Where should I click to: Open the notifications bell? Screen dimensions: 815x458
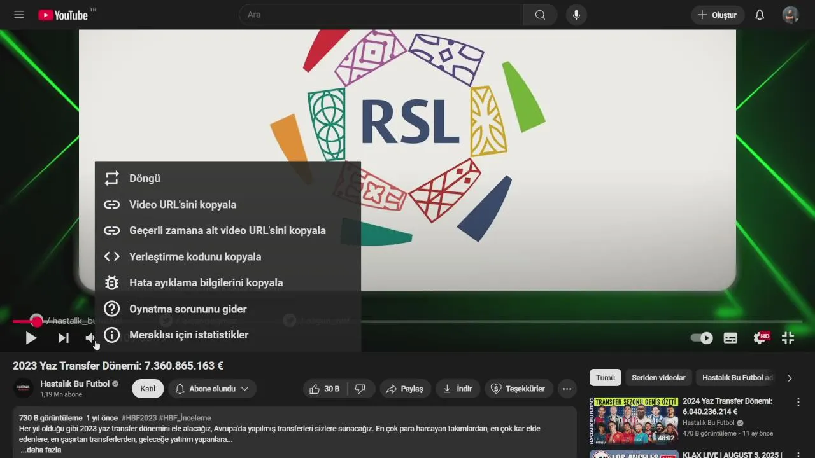click(760, 15)
